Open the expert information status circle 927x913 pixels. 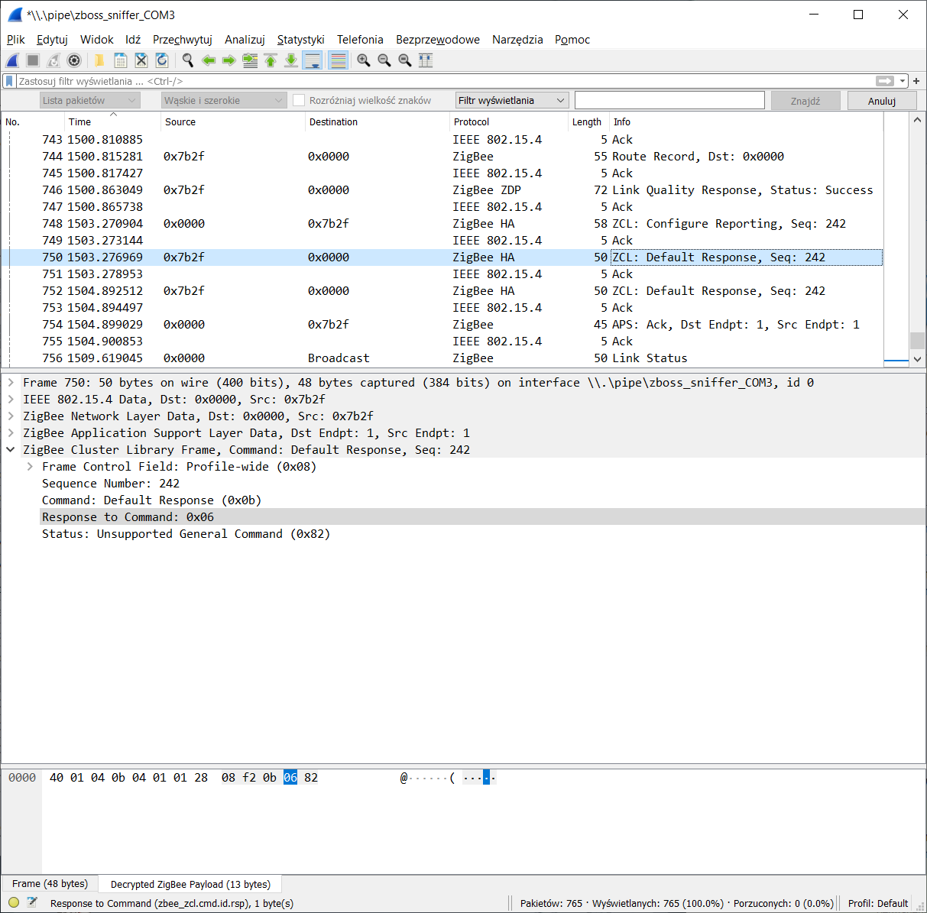[x=14, y=903]
